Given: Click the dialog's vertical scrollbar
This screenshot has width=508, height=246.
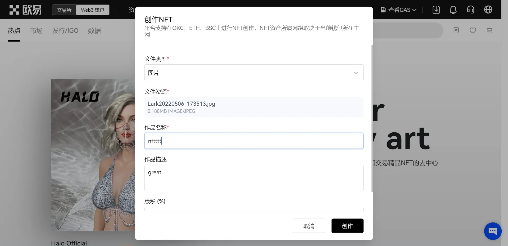Looking at the screenshot, I should [x=372, y=119].
